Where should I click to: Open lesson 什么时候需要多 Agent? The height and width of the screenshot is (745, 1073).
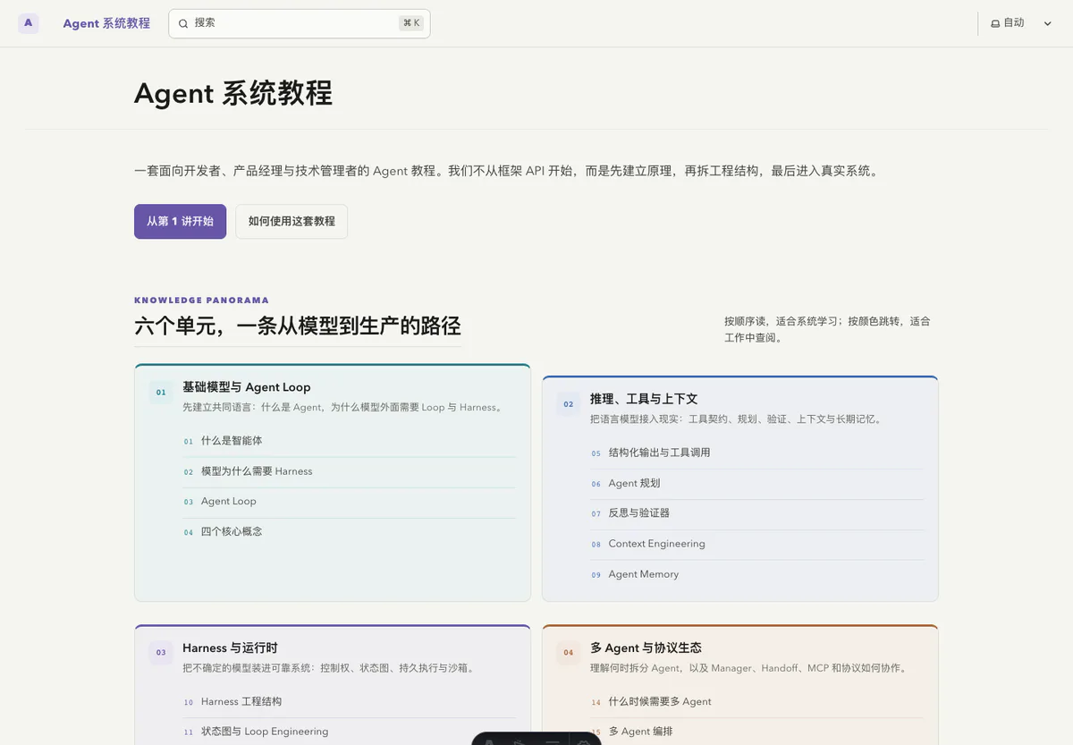pos(756,702)
